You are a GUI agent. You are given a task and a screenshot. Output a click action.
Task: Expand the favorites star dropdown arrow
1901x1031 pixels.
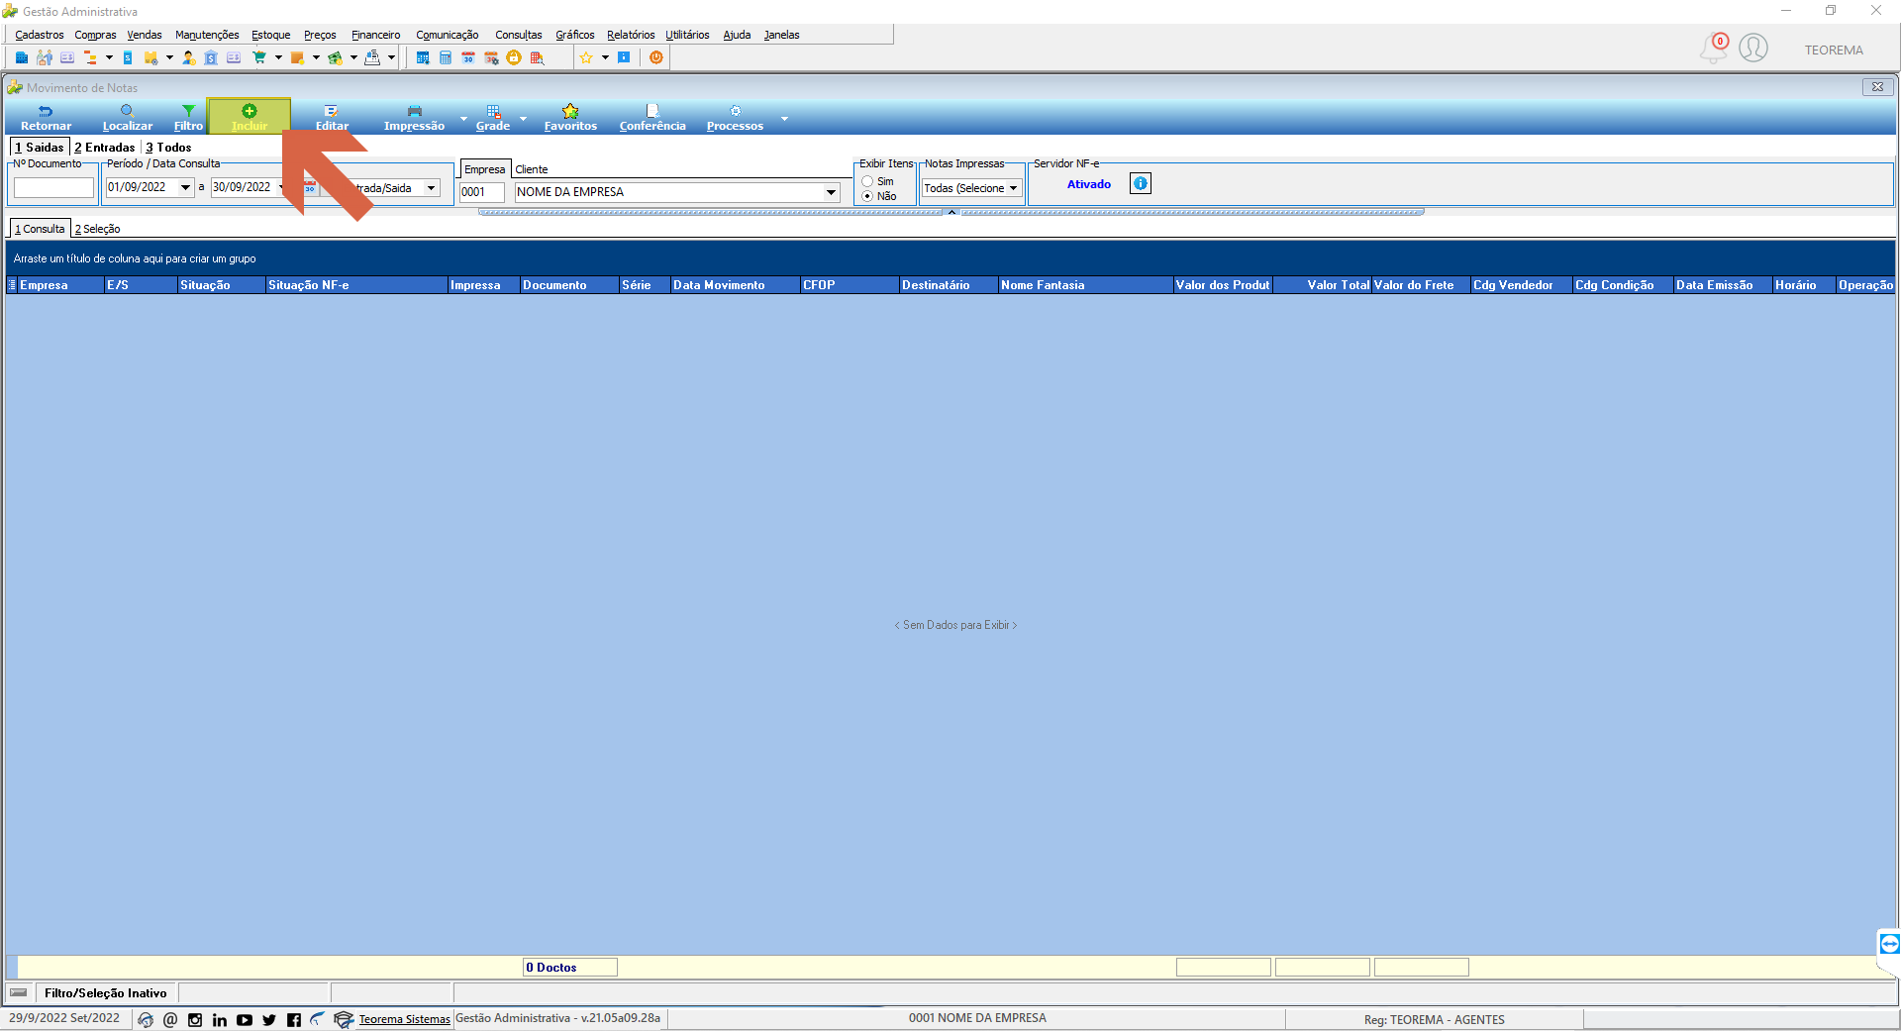(605, 57)
